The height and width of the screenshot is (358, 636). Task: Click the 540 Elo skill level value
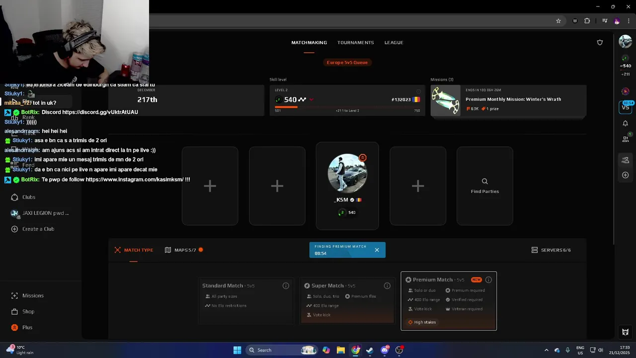[291, 100]
